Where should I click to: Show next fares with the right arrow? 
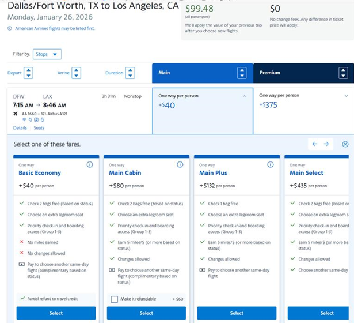coord(326,144)
